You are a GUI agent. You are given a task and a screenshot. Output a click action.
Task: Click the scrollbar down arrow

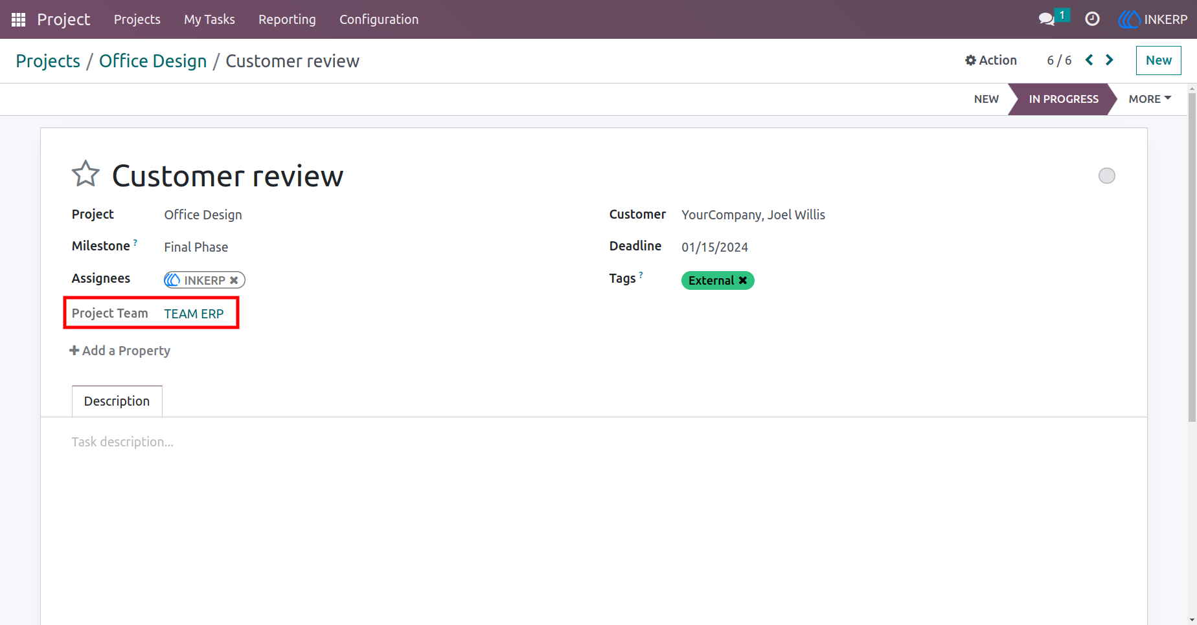pos(1192,620)
